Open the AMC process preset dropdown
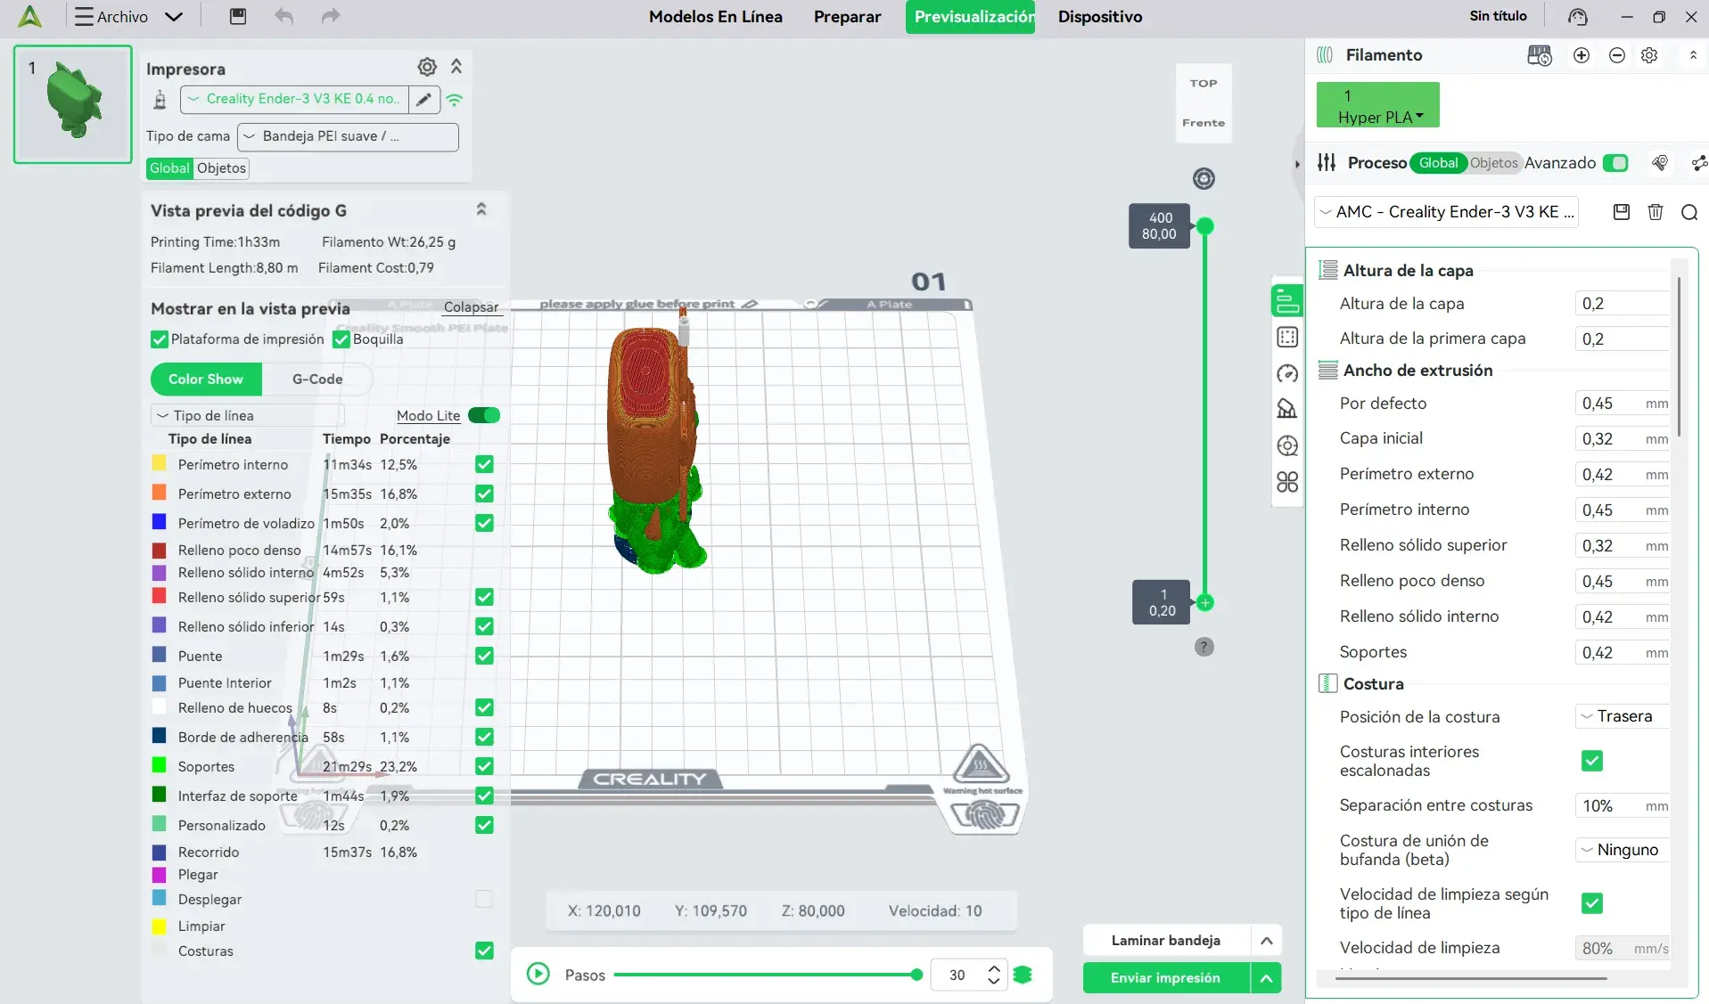Screen dimensions: 1709x1004 pos(1447,212)
